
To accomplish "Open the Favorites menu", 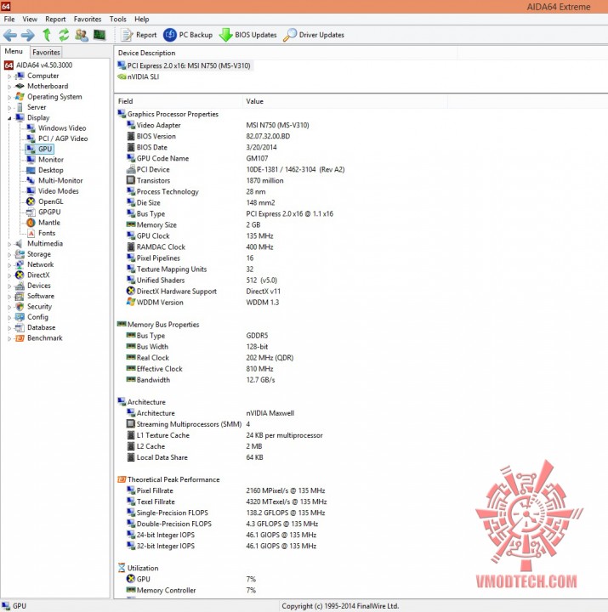I will pyautogui.click(x=88, y=19).
